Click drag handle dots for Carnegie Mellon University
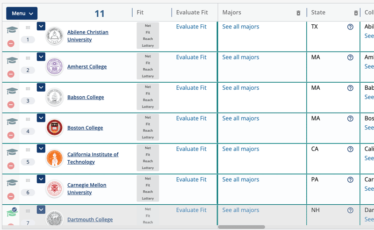 (x=28, y=180)
